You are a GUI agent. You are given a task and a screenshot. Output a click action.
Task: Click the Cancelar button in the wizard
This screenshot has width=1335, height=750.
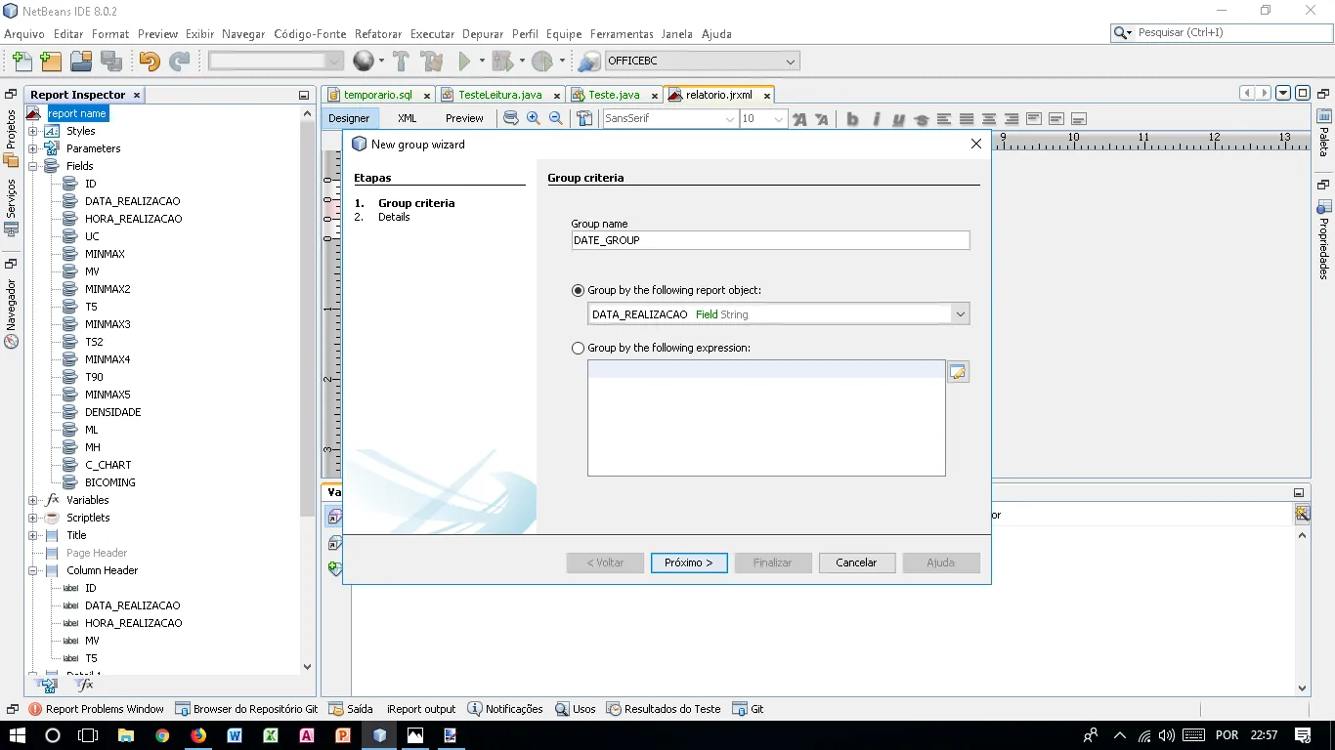(856, 562)
